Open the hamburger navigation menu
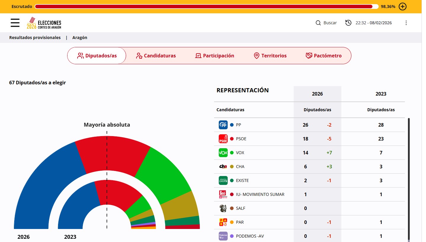The width and height of the screenshot is (426, 242). coord(15,23)
